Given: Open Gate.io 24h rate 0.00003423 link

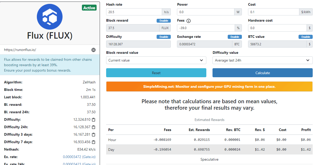Looking at the screenshot, I should [x=79, y=164].
